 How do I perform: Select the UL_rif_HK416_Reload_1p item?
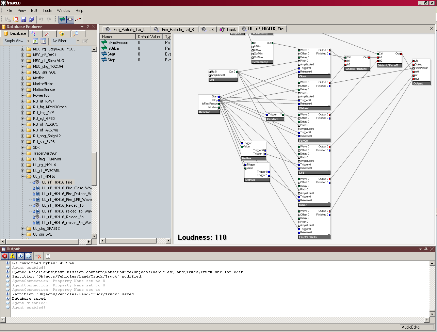pos(62,206)
